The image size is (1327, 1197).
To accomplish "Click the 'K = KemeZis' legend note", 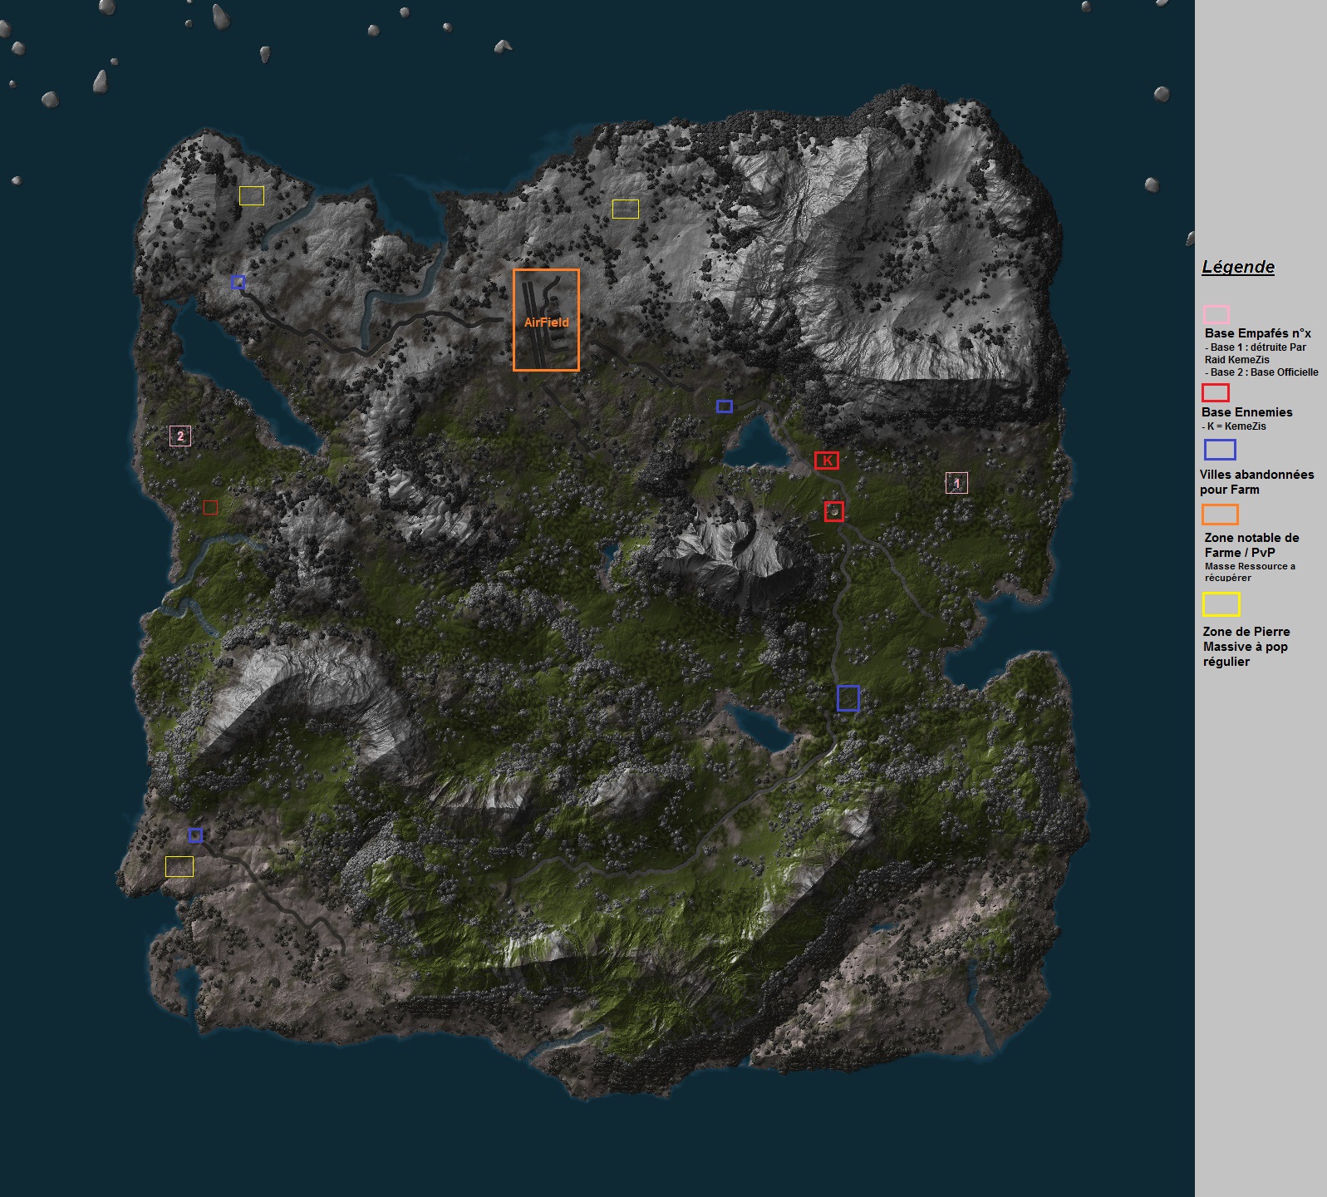I will [1234, 426].
